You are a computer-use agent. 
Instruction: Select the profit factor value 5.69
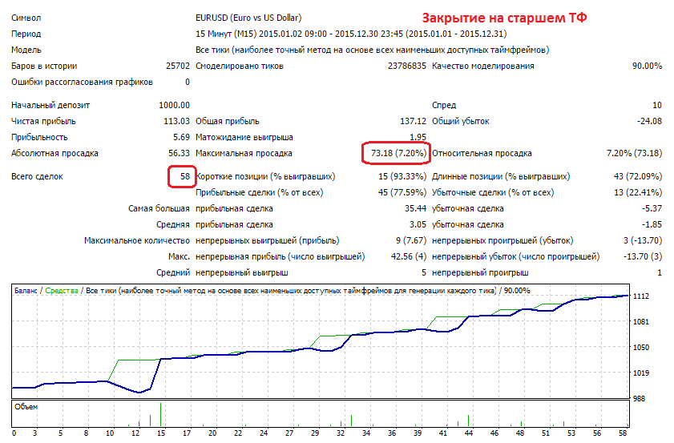coord(181,137)
